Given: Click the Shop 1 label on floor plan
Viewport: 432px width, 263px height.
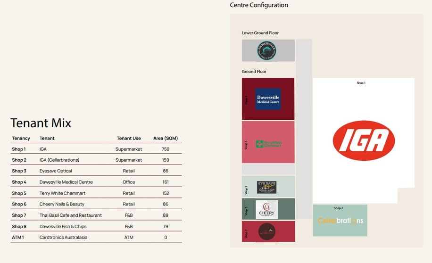Looking at the screenshot, I should coord(361,82).
